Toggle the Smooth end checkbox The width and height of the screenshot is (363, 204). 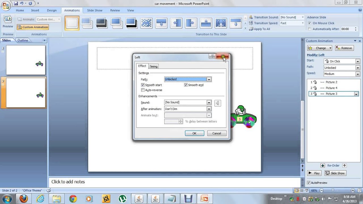coord(186,85)
